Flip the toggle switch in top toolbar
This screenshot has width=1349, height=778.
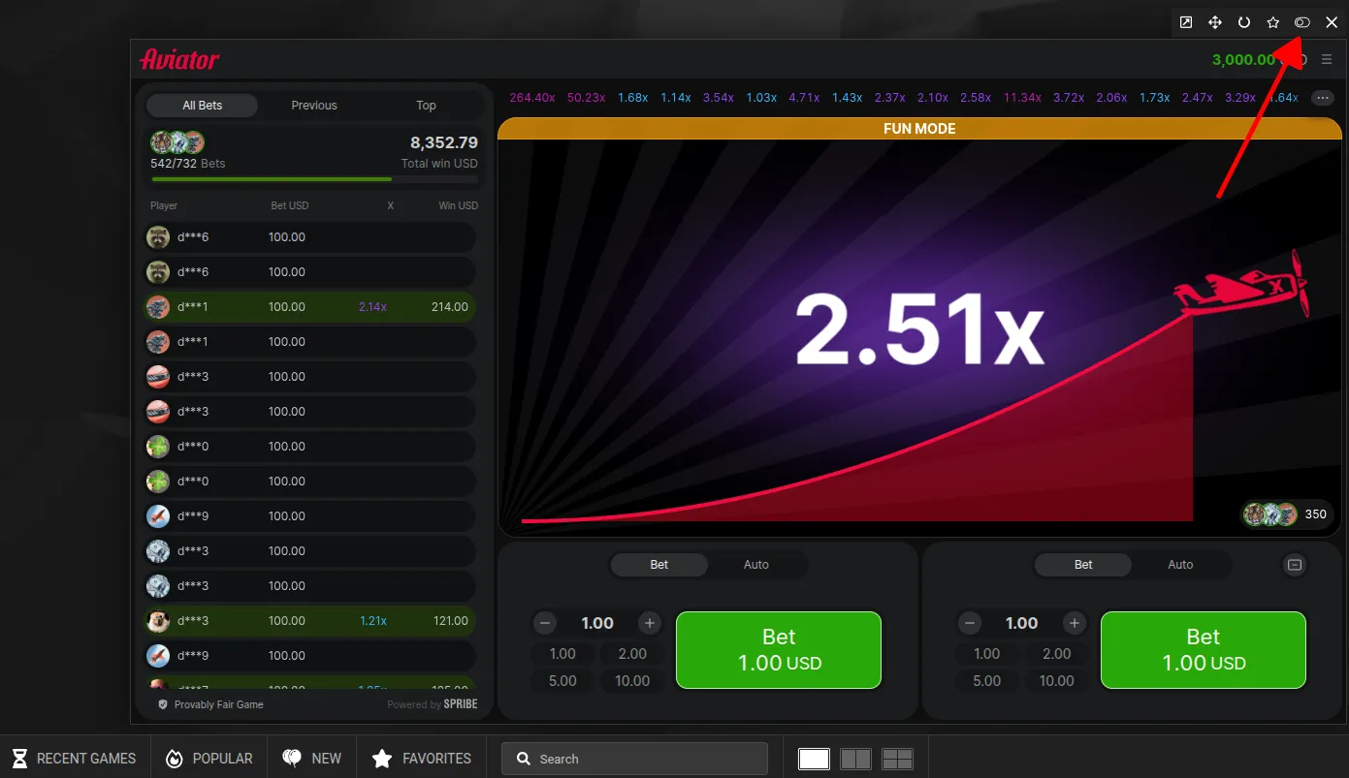[1302, 22]
